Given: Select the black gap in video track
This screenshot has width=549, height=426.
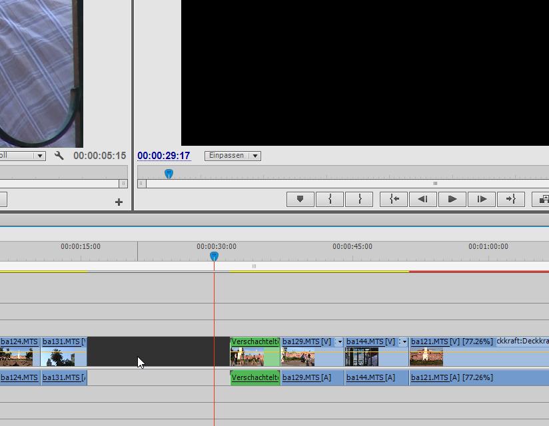Looking at the screenshot, I should pyautogui.click(x=159, y=351).
